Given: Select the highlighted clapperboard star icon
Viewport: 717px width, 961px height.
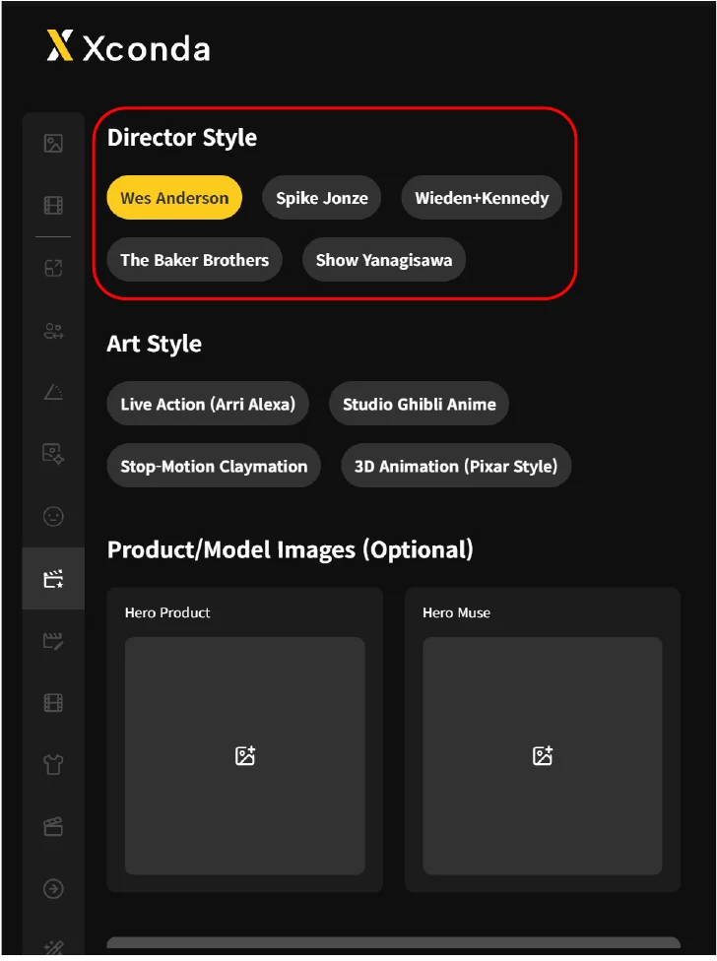Looking at the screenshot, I should point(53,579).
